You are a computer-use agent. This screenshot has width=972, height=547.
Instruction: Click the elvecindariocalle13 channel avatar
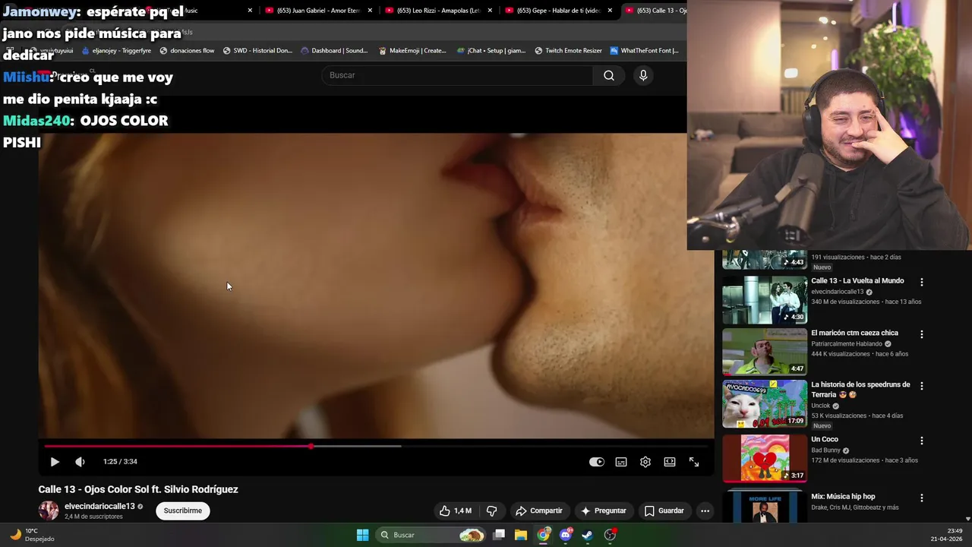click(x=49, y=511)
